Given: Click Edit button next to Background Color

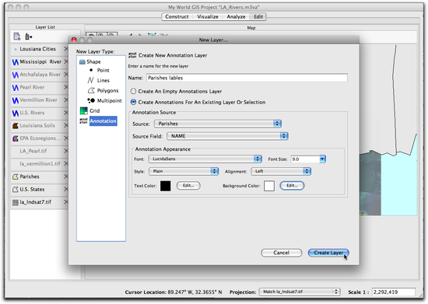Looking at the screenshot, I should pos(292,186).
